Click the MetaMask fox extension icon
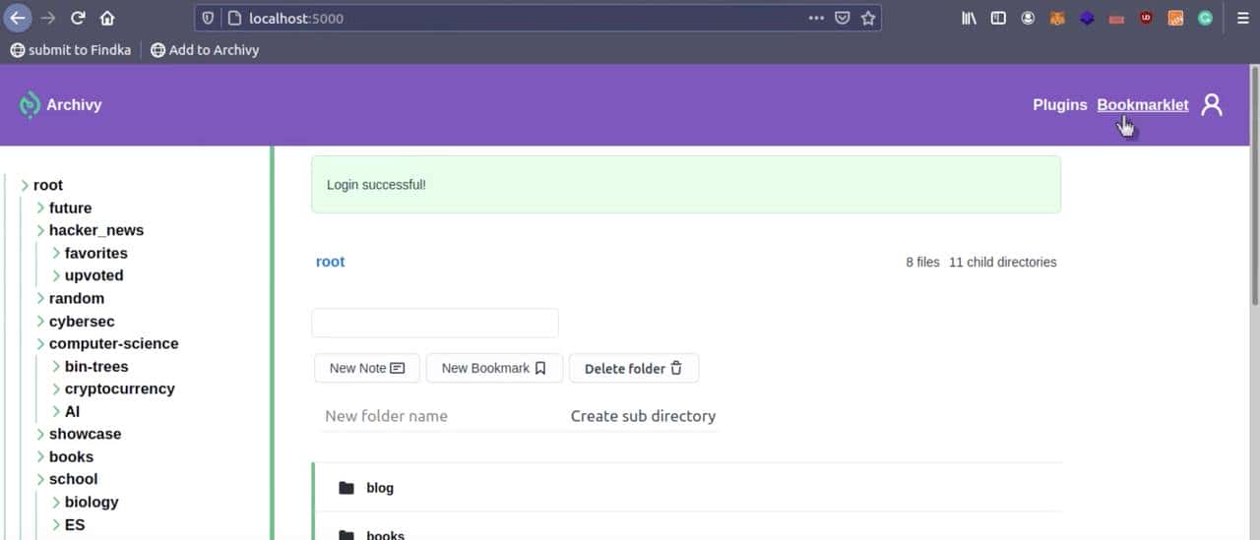Viewport: 1260px width, 540px height. tap(1057, 18)
